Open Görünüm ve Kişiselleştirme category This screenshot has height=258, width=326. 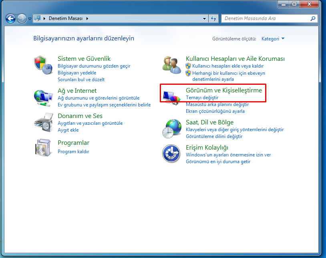coord(224,90)
